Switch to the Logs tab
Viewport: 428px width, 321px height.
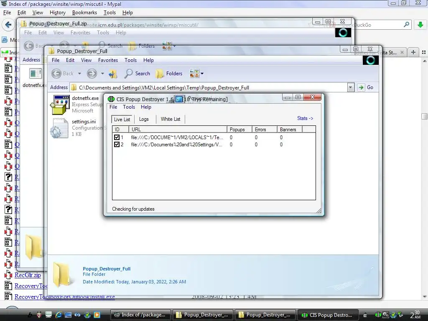(x=144, y=119)
